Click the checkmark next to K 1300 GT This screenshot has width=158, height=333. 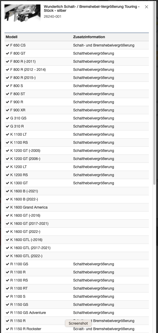click(x=7, y=183)
